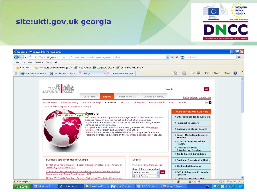Screen dimensions: 257x192
Task: Click the Add to Favorites Bar star icon
Action: tap(36, 67)
